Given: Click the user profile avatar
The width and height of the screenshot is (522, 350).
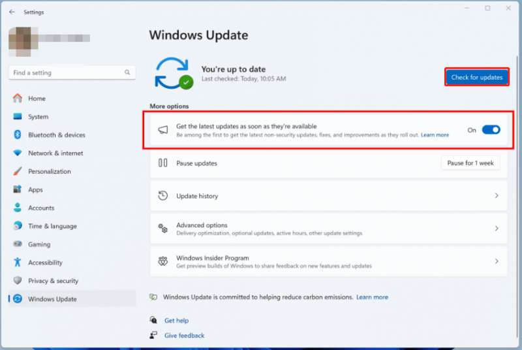Looking at the screenshot, I should coord(23,42).
